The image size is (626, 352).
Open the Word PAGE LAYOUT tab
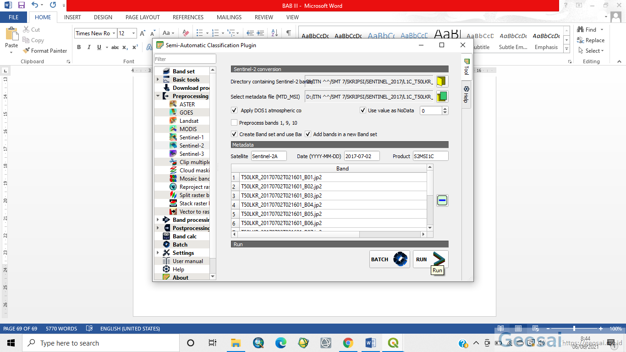143,17
